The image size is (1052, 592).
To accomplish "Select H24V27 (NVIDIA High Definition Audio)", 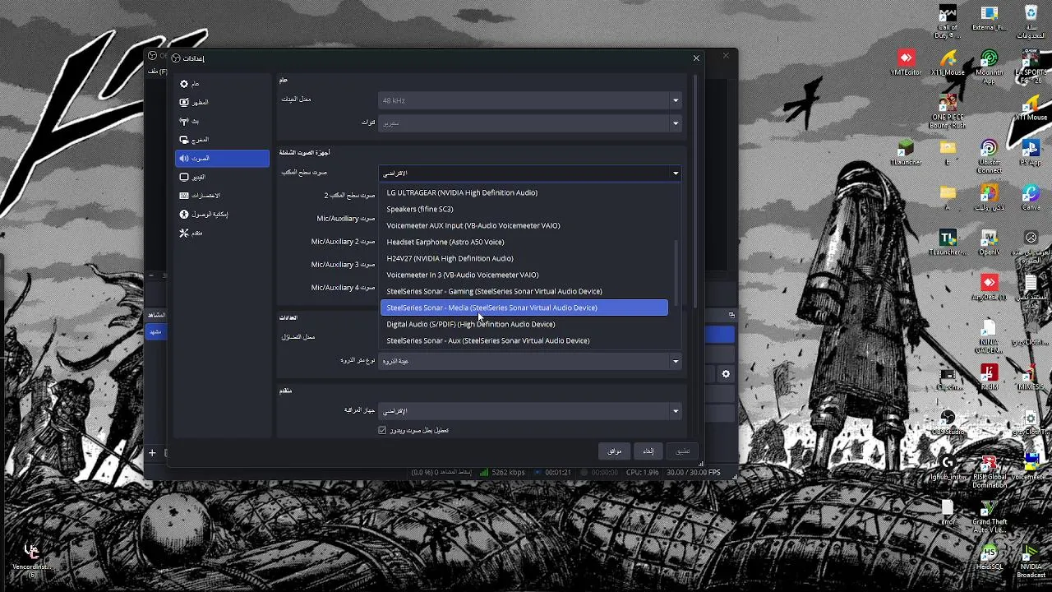I will [524, 258].
